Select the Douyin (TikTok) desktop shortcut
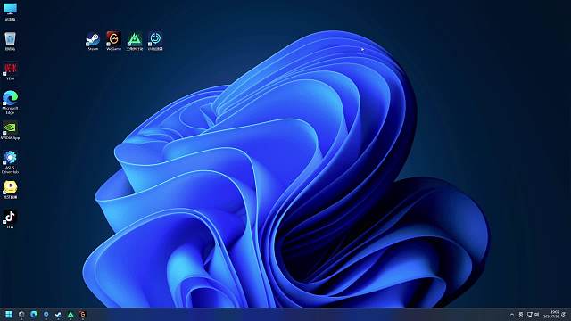The width and height of the screenshot is (571, 321). 10,219
